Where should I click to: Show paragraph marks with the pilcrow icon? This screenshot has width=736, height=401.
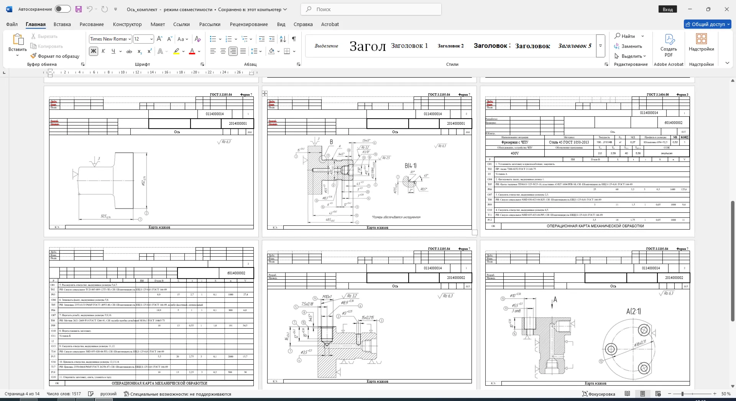pos(294,39)
